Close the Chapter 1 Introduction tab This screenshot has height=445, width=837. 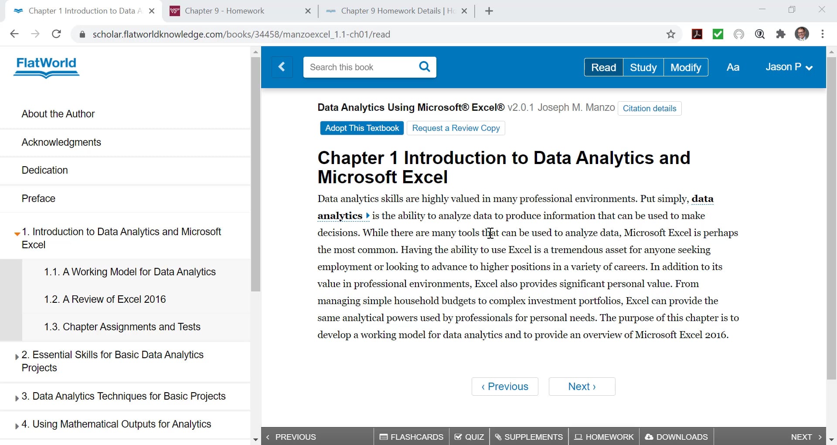coord(152,11)
